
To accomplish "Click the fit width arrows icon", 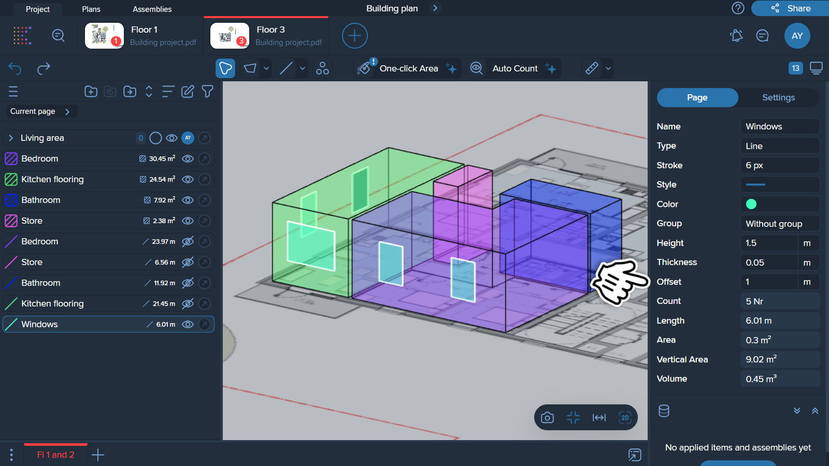I will 599,418.
